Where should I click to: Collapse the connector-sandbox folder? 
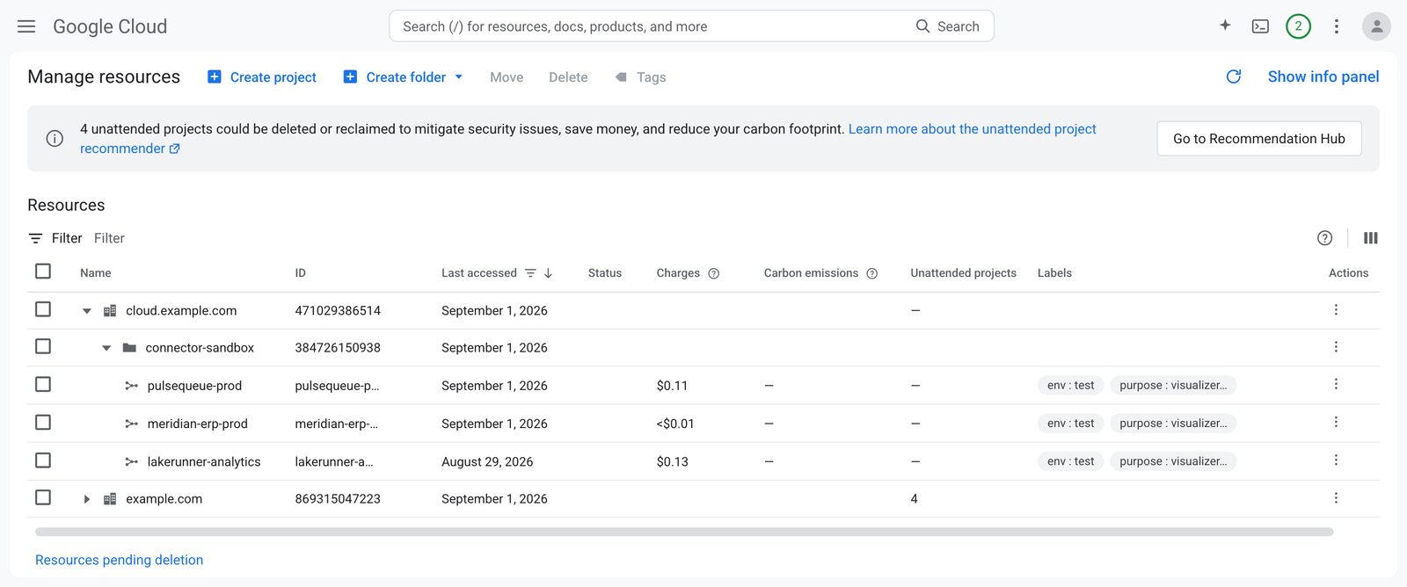pos(106,348)
